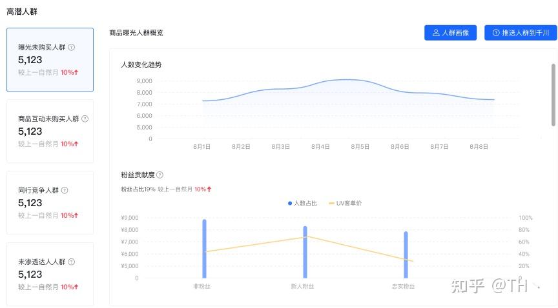Click help icon next to 粉丝贡献度

click(x=160, y=175)
